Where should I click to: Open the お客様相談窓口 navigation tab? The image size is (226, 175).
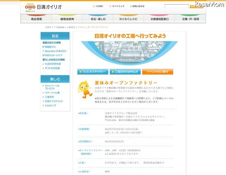coord(159,19)
